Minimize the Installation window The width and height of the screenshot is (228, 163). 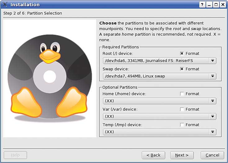point(209,5)
